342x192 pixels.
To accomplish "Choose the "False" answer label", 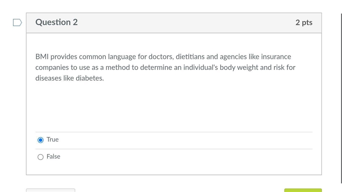I will [53, 156].
